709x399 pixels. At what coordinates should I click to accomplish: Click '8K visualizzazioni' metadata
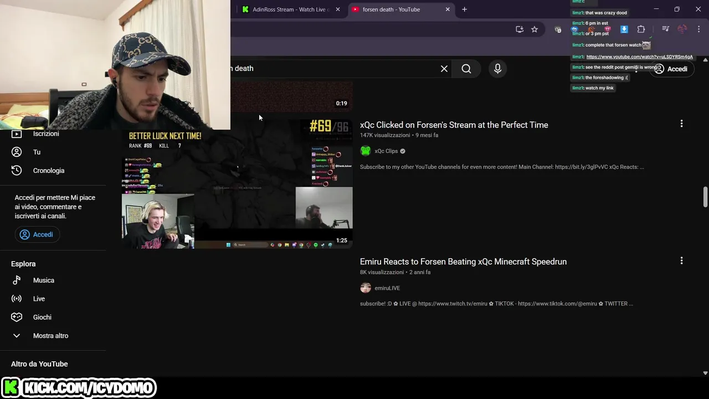tap(382, 272)
